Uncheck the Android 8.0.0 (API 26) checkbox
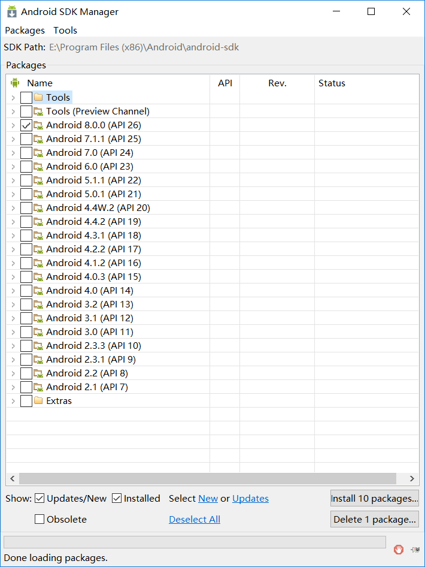 pyautogui.click(x=26, y=125)
